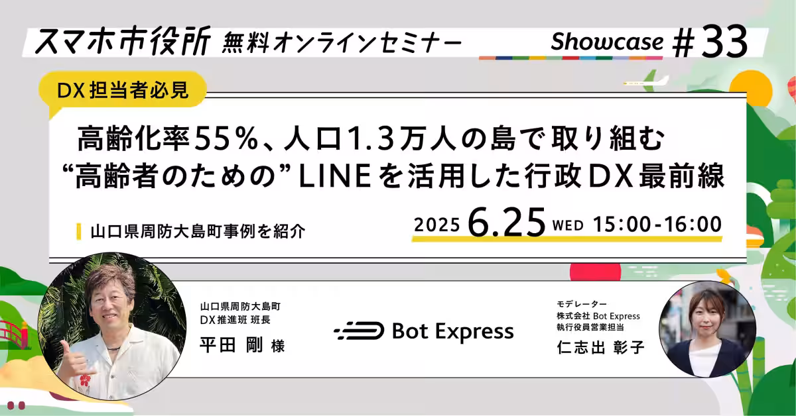796x416 pixels.
Task: Click the moderator name 仁志出 彰子
Action: 600,346
